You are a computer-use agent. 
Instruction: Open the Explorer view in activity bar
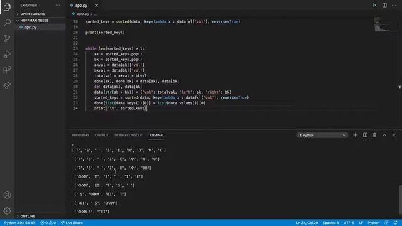[x=7, y=7]
